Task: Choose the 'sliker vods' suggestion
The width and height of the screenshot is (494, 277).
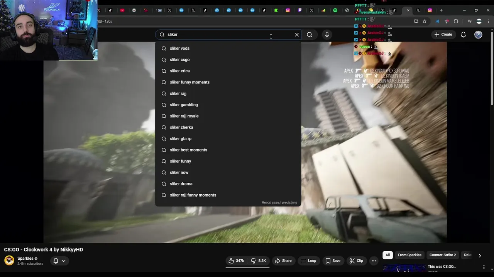Action: 228,48
